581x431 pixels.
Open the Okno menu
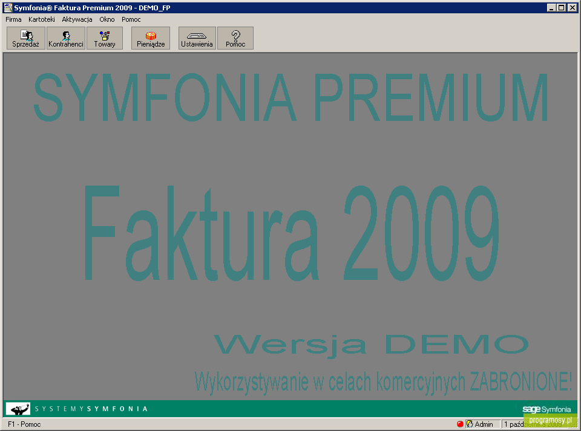point(107,19)
